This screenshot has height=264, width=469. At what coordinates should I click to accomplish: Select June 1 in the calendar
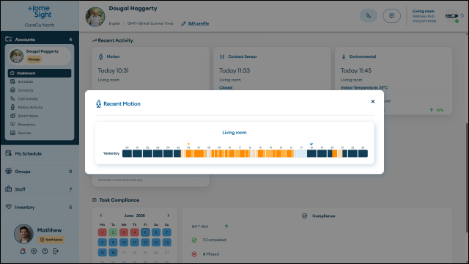(103, 232)
